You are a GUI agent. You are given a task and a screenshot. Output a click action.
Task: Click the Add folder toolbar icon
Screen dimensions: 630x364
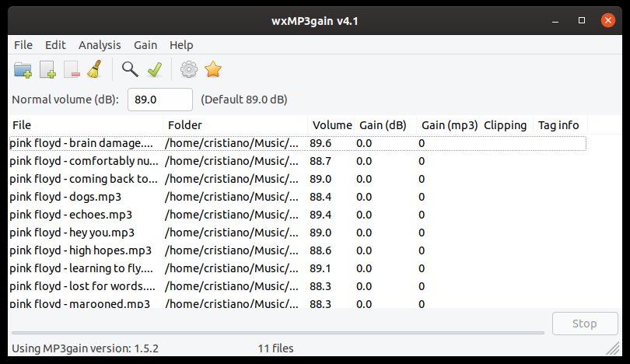(23, 70)
